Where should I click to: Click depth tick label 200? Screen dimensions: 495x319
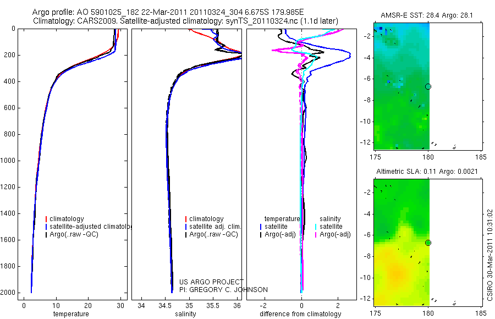pyautogui.click(x=10, y=55)
